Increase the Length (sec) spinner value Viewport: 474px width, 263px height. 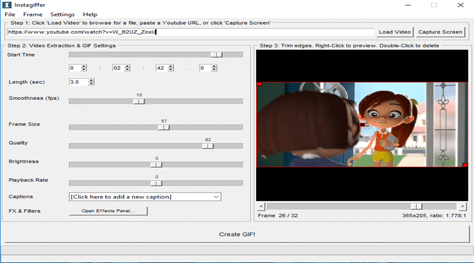point(91,80)
